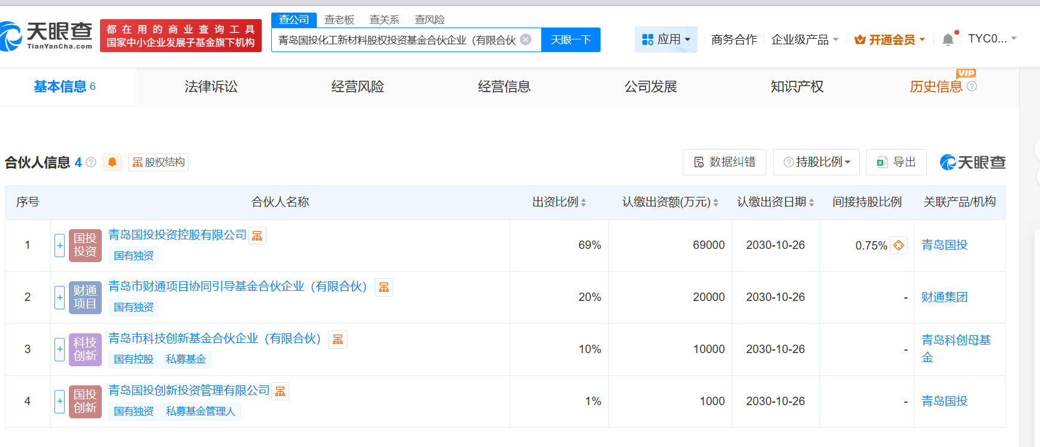Viewport: 1040px width, 447px height.
Task: Sort the table by 出资比例 column
Action: [559, 202]
